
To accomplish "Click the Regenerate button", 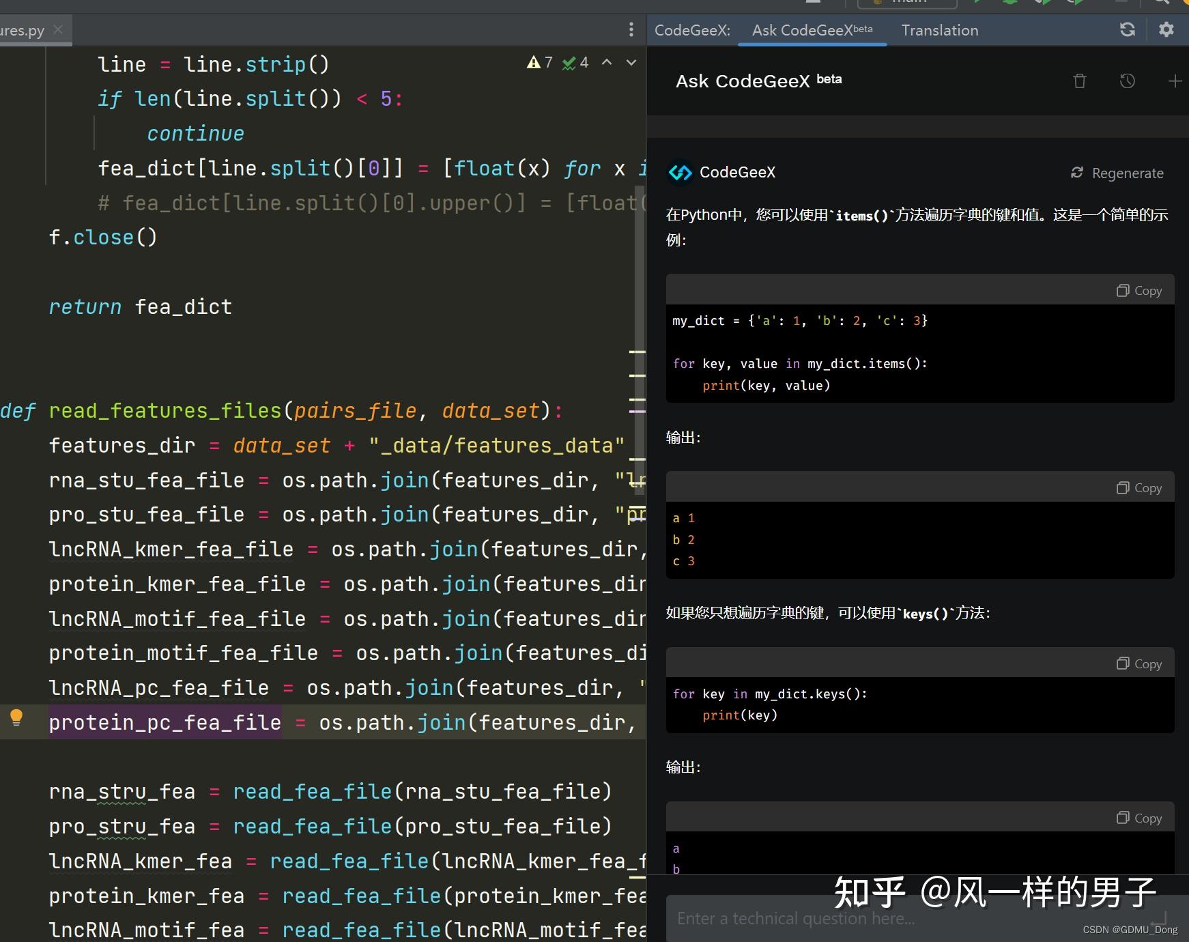I will pos(1117,173).
